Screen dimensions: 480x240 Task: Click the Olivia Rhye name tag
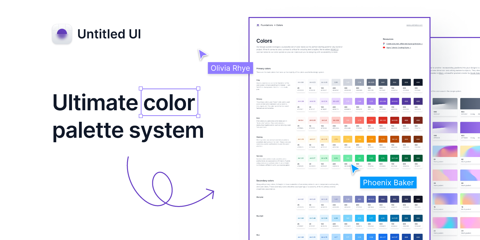click(230, 68)
